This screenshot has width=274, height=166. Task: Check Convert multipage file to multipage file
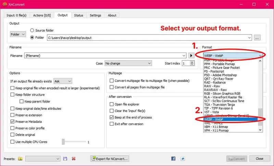click(x=112, y=81)
